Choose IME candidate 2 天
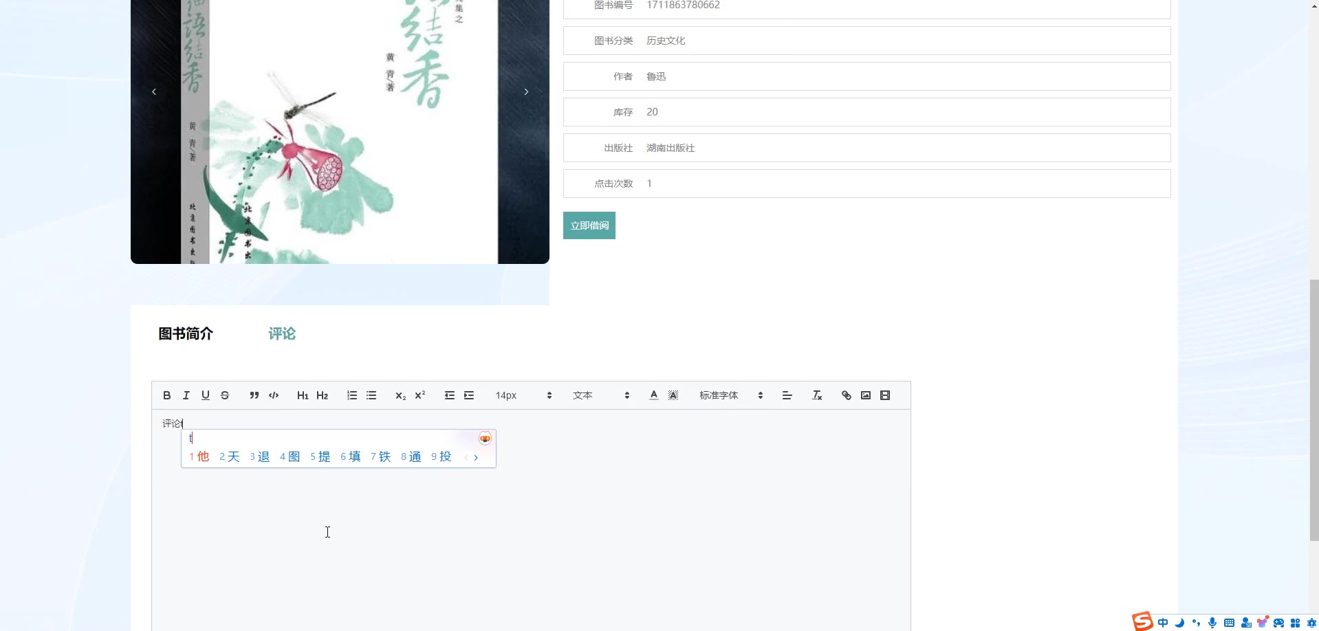Viewport: 1319px width, 631px height. 229,456
